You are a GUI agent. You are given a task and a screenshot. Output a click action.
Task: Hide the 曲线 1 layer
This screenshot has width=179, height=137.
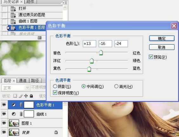[x=4, y=114]
